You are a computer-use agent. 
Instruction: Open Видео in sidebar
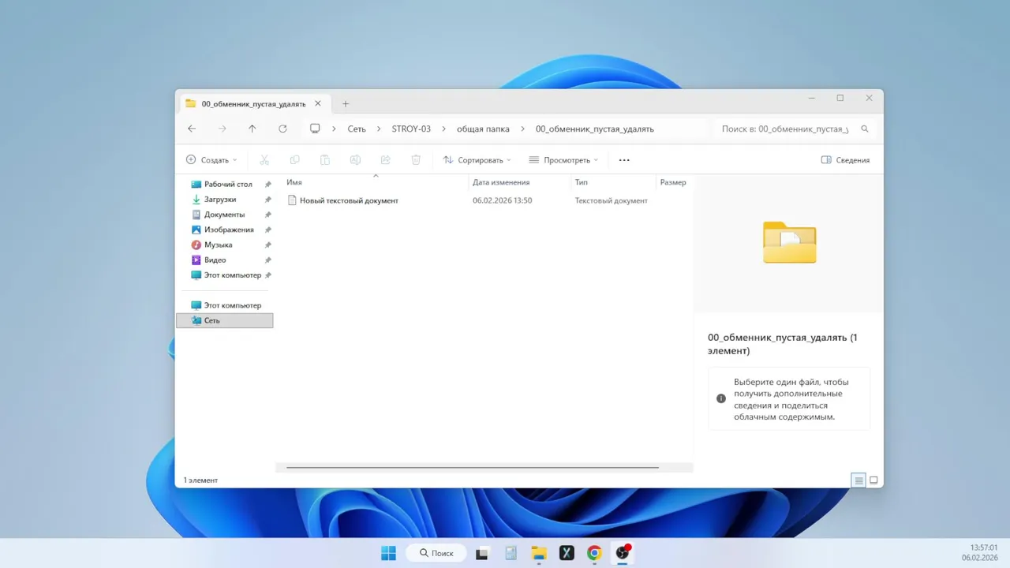[215, 260]
